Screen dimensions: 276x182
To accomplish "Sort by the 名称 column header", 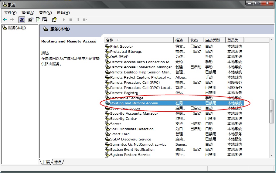I will [139, 40].
